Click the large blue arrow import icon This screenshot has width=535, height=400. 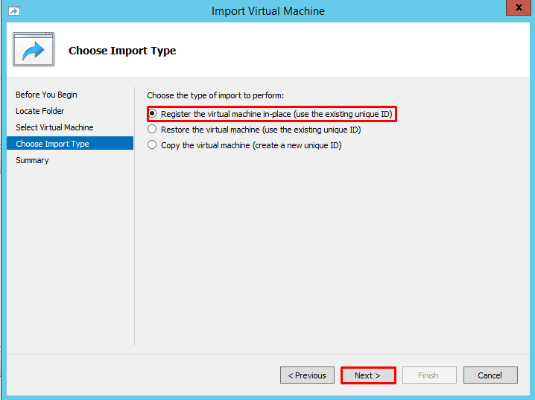tap(34, 49)
